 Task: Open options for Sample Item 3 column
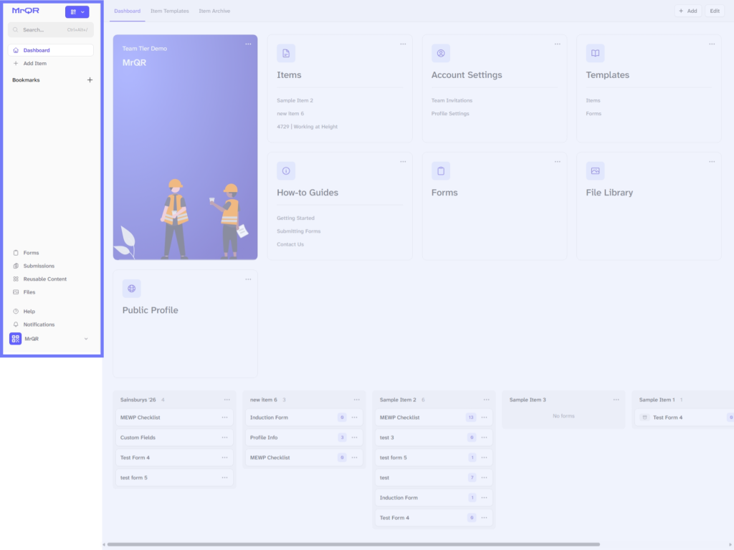click(x=616, y=400)
